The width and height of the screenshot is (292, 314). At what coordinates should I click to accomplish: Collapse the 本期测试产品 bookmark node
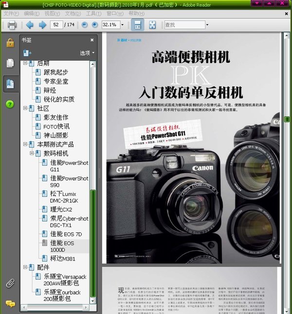[25, 144]
